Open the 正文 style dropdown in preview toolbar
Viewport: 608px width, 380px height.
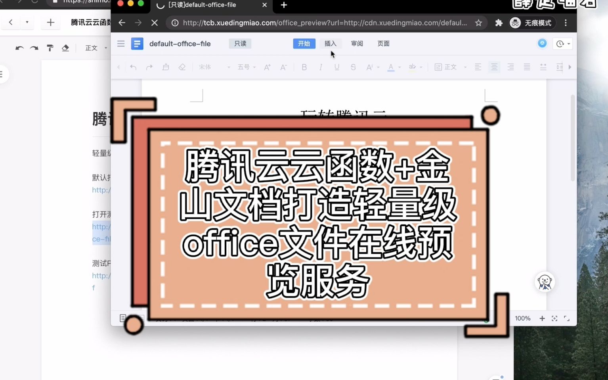(451, 67)
